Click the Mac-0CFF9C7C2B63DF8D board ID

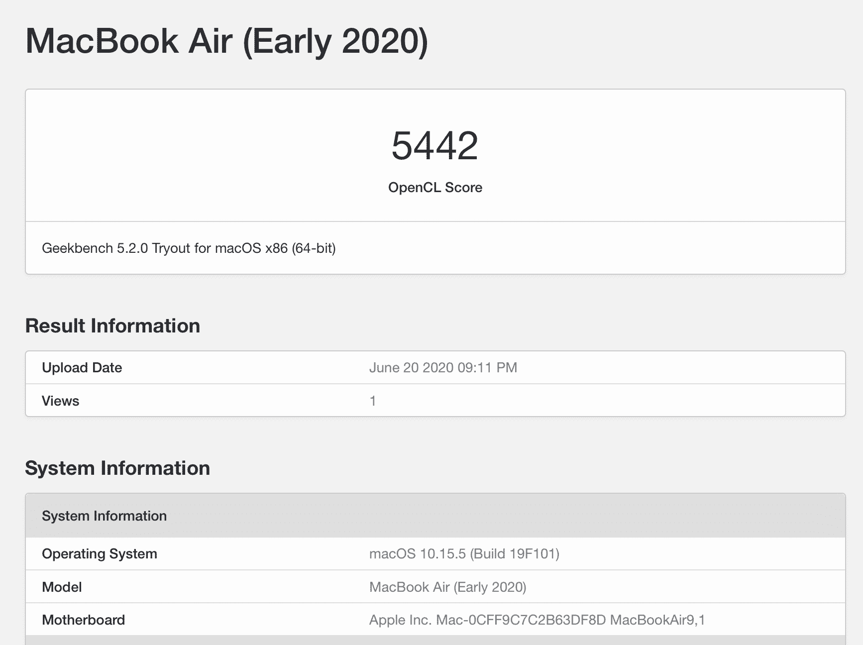pos(521,620)
